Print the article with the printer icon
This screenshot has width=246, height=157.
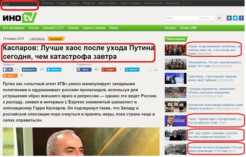click(156, 69)
